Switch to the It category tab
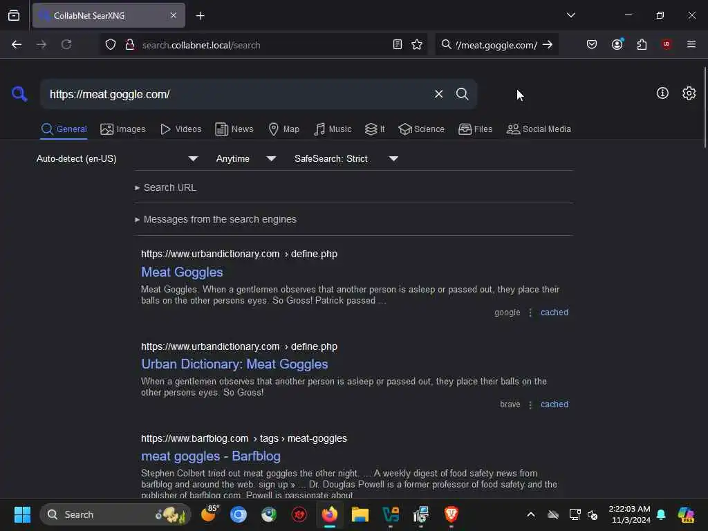Screen dimensions: 708x531 pyautogui.click(x=375, y=129)
